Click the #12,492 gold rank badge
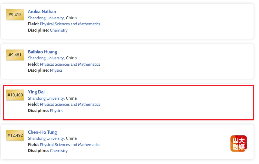 15,135
